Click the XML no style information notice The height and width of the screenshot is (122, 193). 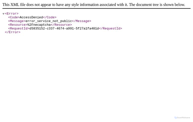coord(94,5)
